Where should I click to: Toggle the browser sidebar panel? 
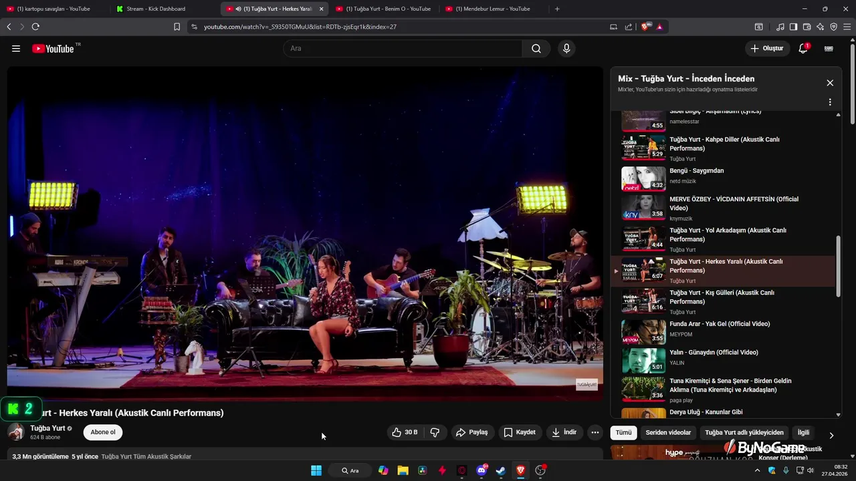point(793,27)
